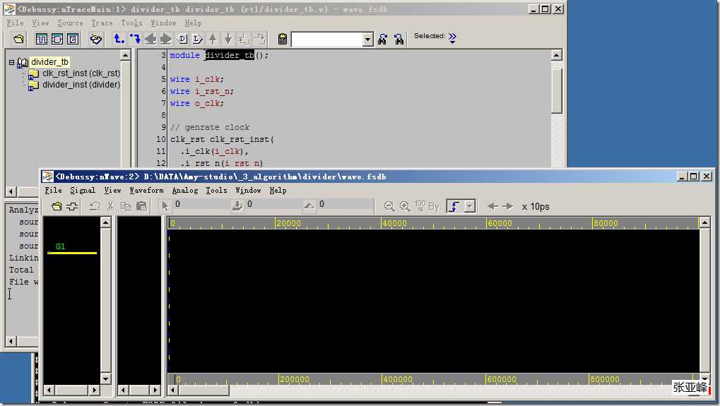
Task: Click search next right arrow in nWave
Action: pos(508,206)
